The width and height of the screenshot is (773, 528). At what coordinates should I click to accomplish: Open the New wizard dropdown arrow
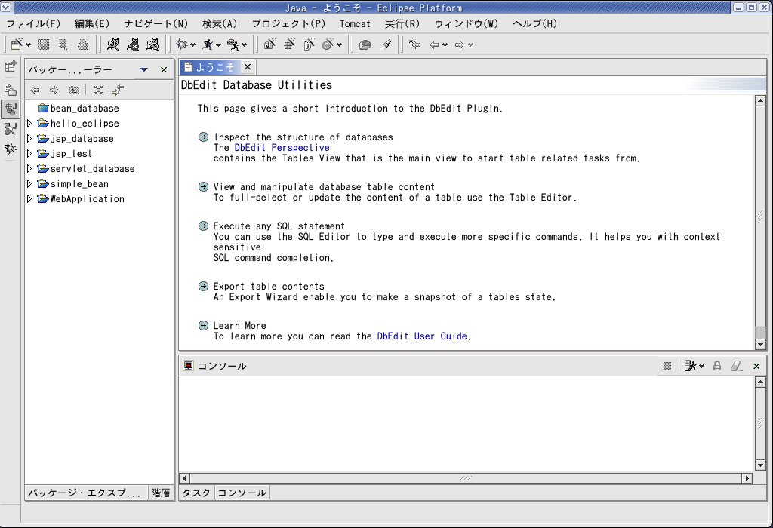pyautogui.click(x=28, y=45)
